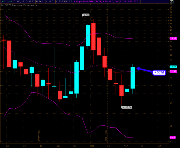
Task: Click the chart icon in top-right corner
Action: point(171,2)
